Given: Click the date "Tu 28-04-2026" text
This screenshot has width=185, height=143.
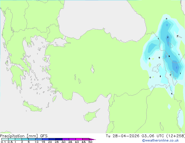Looking at the screenshot, I should click(x=123, y=136).
